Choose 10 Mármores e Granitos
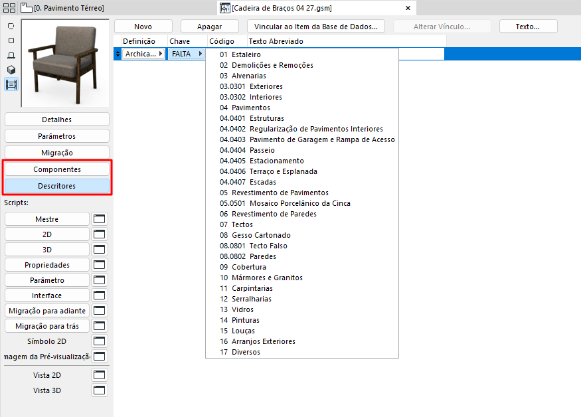Image resolution: width=581 pixels, height=417 pixels. 302,278
